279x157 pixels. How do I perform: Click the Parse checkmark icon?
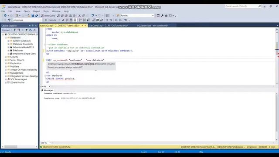coord(63,20)
